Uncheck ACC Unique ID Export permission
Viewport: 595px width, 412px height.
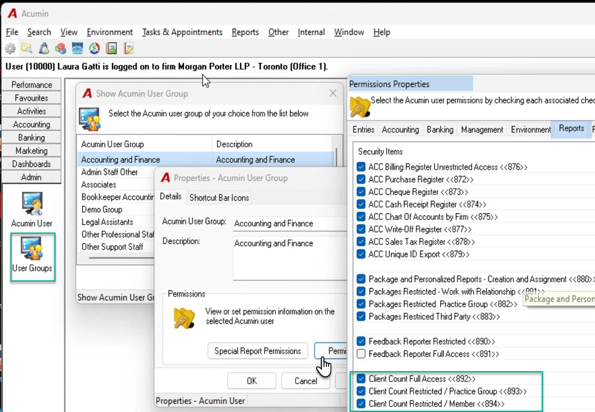(361, 254)
